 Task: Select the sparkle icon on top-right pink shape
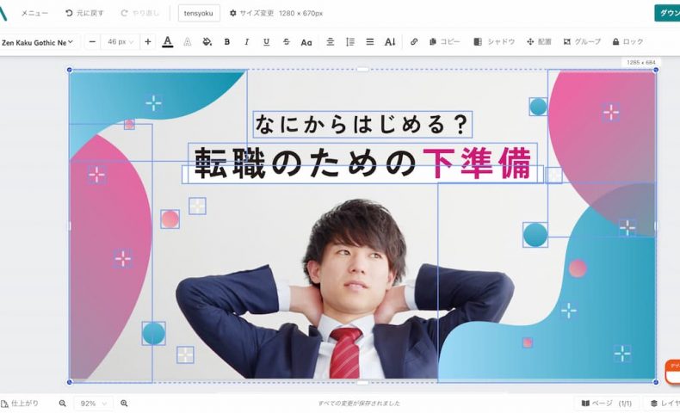(610, 112)
